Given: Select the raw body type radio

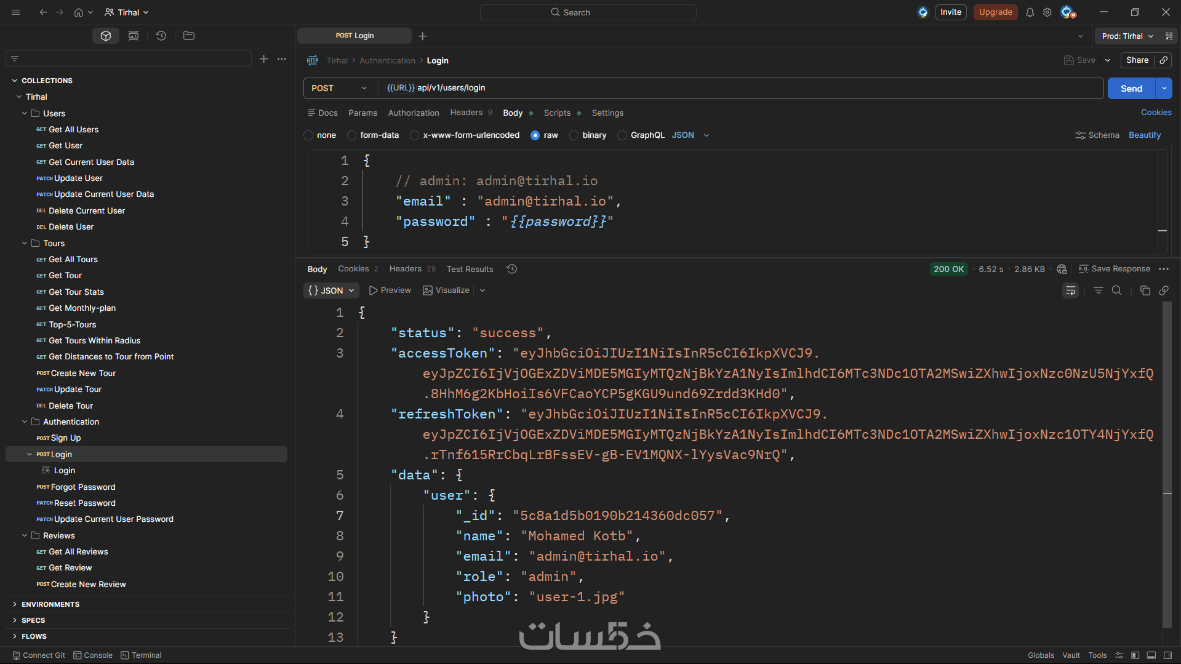Looking at the screenshot, I should click(x=535, y=135).
